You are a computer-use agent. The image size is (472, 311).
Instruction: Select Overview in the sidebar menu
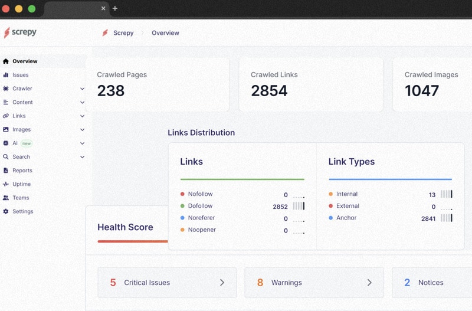(x=24, y=61)
